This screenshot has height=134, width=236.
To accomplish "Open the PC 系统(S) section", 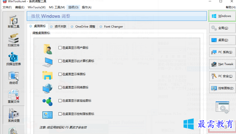I will point(222,52).
